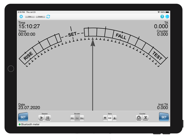This screenshot has width=187, height=140.
Task: Switch to the Dial view tab
Action: [x=30, y=17]
